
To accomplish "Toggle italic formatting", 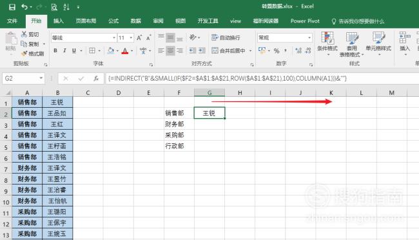I will [64, 50].
